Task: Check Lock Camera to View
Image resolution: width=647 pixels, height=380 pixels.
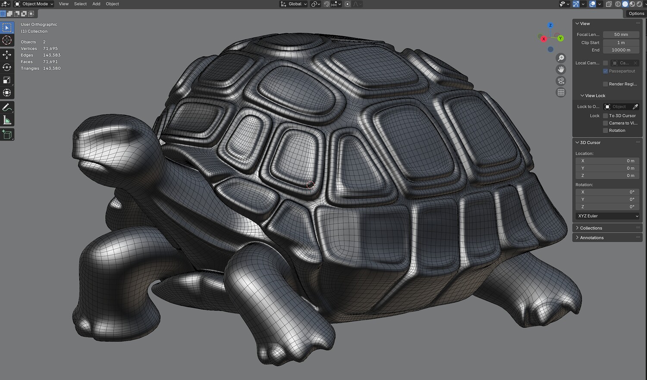Action: (x=606, y=123)
